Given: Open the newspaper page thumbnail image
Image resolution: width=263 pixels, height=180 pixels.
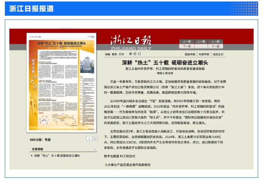Looking at the screenshot, I should [61, 83].
